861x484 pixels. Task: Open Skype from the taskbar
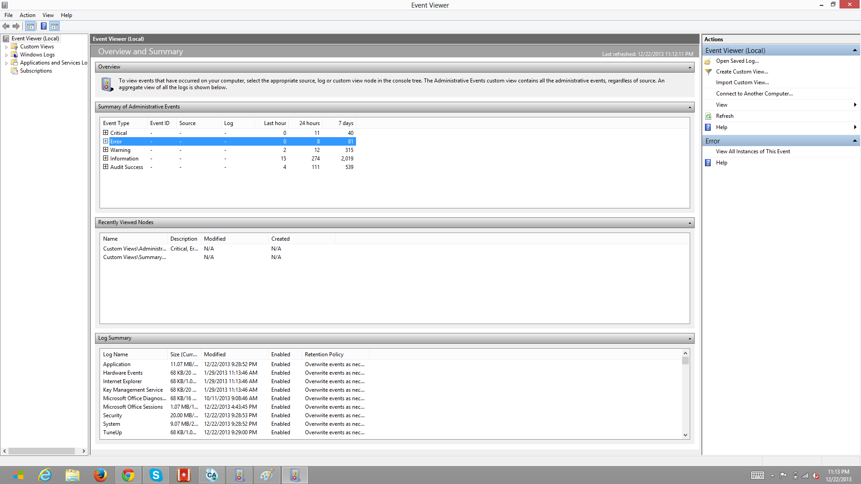click(156, 475)
